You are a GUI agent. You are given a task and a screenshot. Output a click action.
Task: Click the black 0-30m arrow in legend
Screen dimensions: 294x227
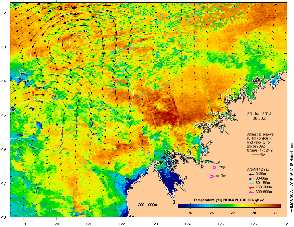tap(251, 174)
